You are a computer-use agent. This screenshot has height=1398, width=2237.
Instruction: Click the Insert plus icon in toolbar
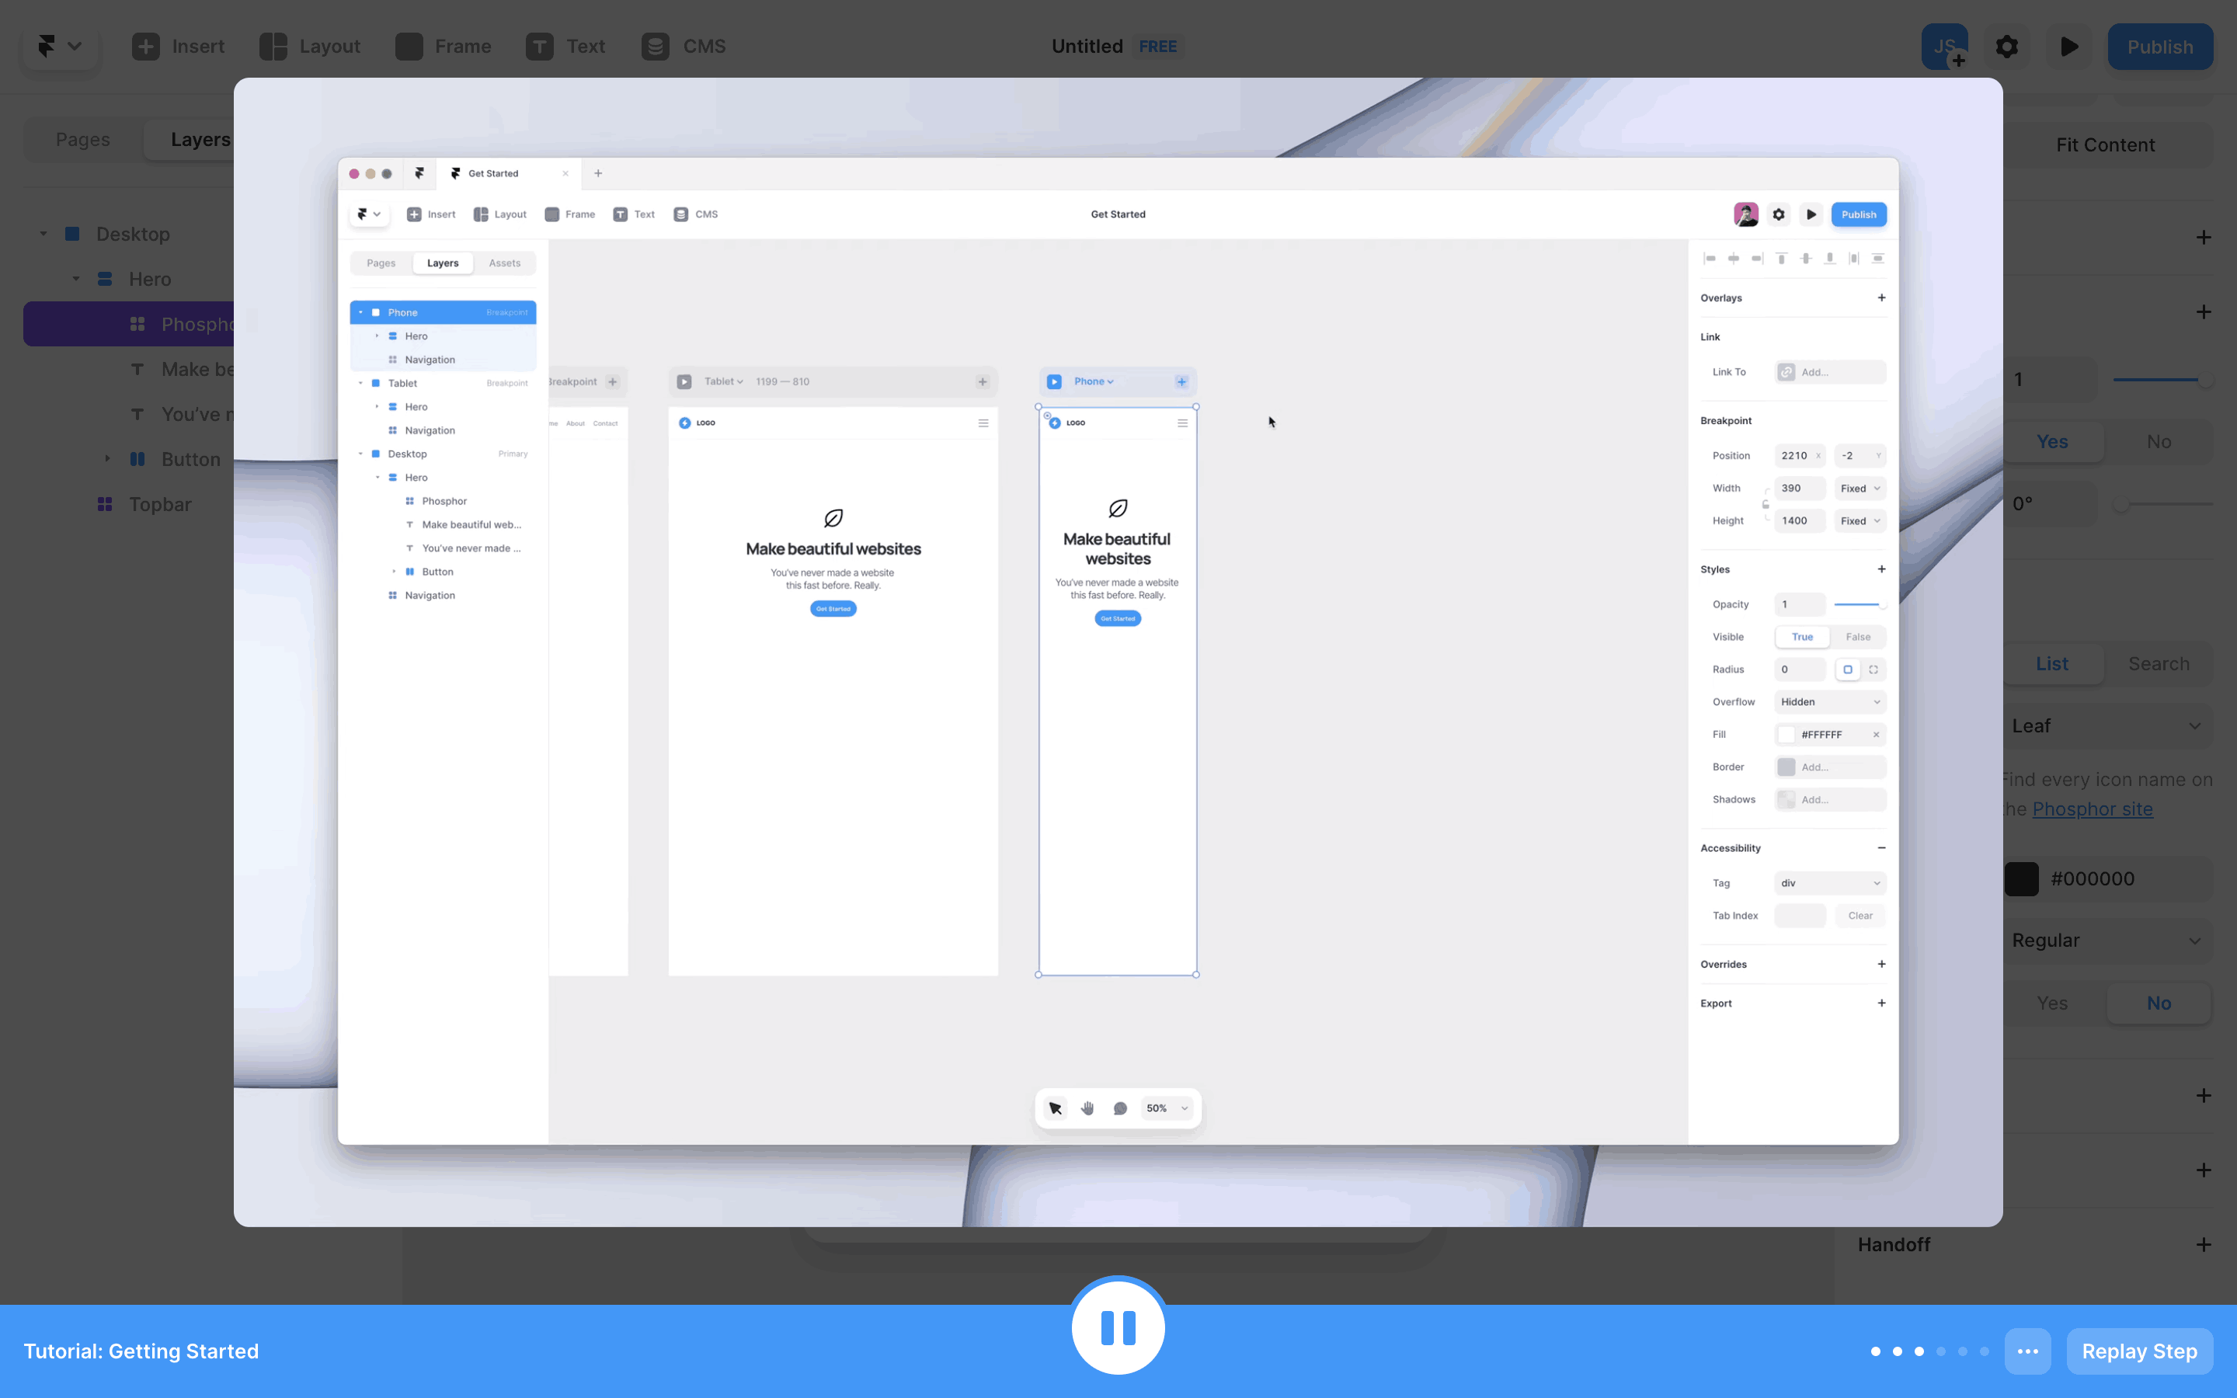pyautogui.click(x=145, y=47)
